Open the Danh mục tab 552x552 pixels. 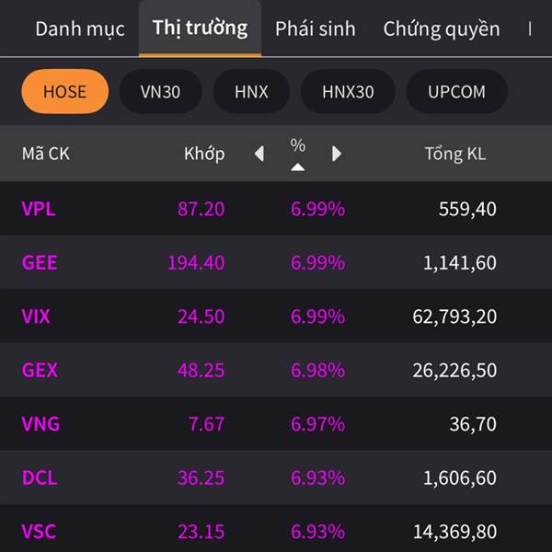80,29
